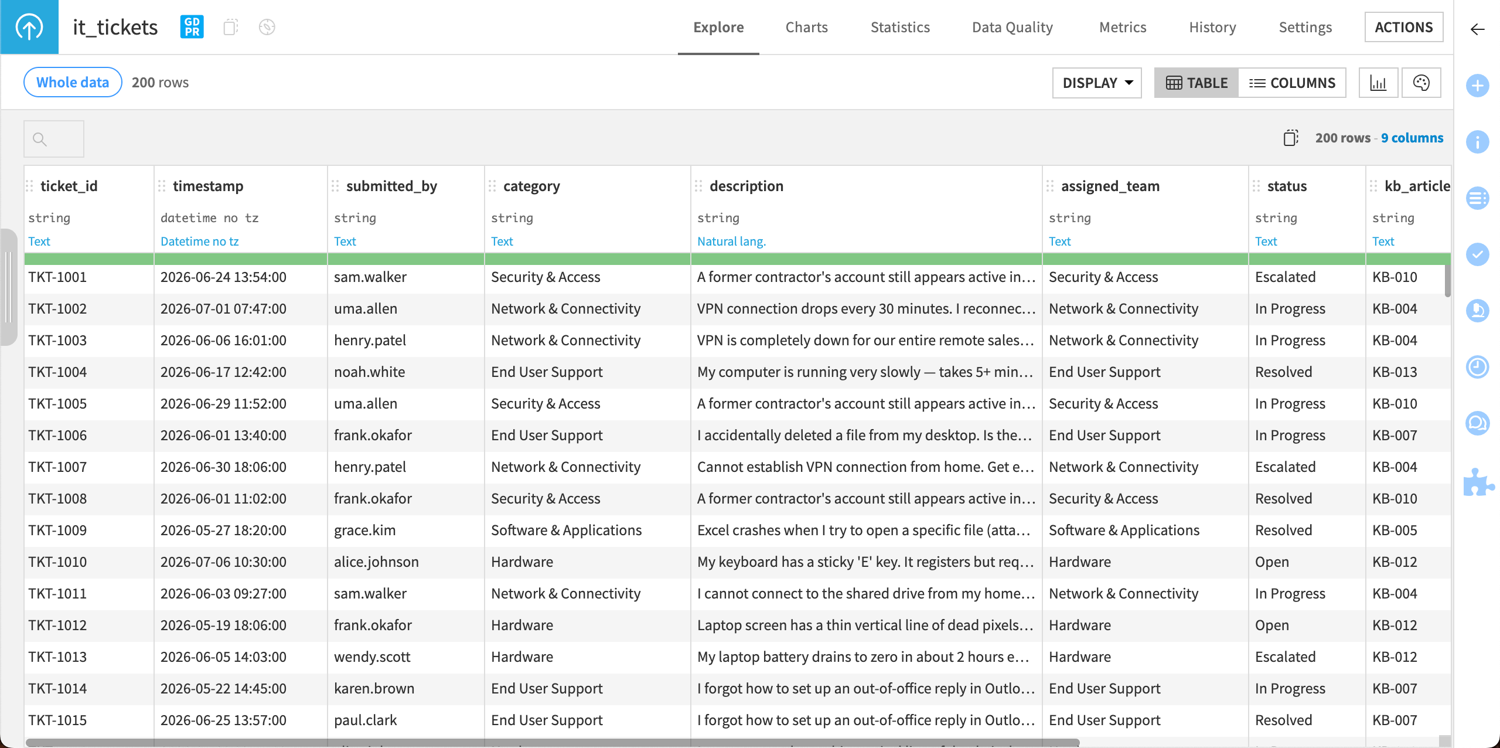The width and height of the screenshot is (1500, 748).
Task: Click the puzzle piece plugins icon
Action: tap(1478, 482)
